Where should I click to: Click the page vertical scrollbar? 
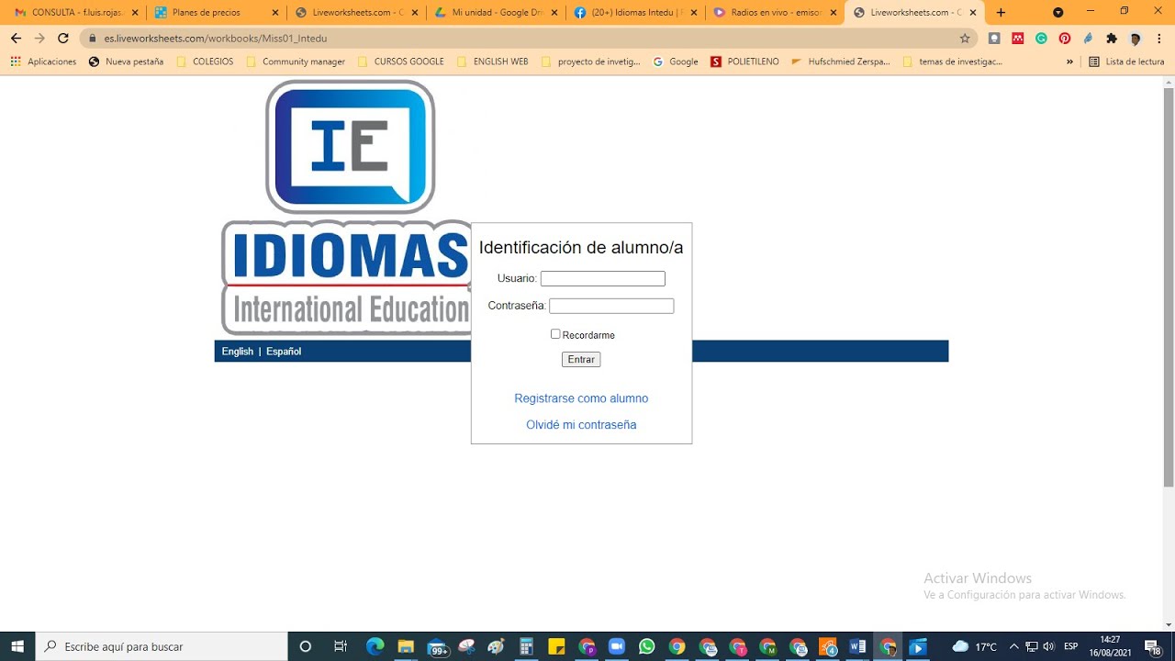[1169, 286]
